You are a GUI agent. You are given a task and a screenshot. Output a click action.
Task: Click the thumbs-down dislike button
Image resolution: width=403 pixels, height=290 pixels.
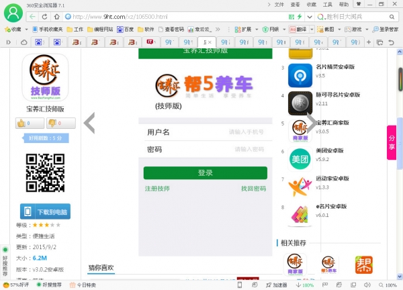[61, 124]
